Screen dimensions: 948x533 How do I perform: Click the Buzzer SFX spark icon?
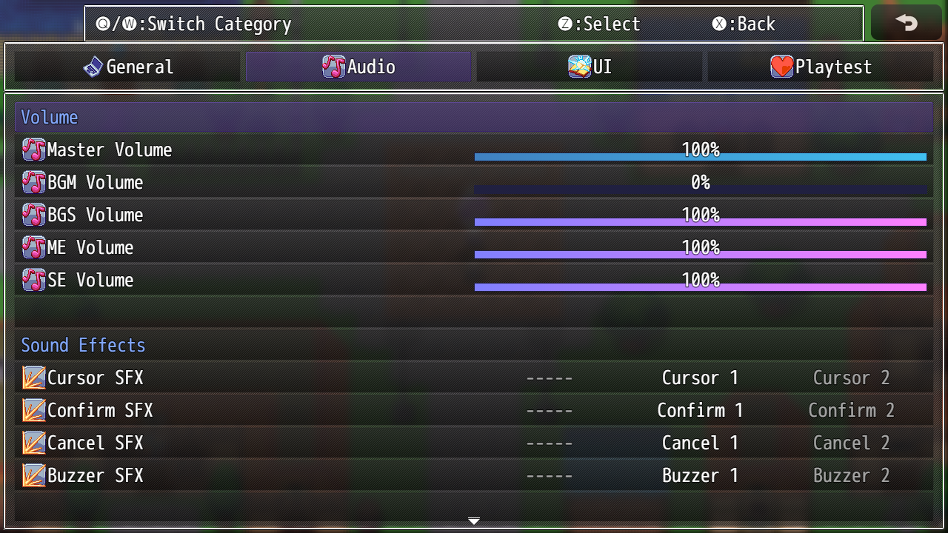33,475
